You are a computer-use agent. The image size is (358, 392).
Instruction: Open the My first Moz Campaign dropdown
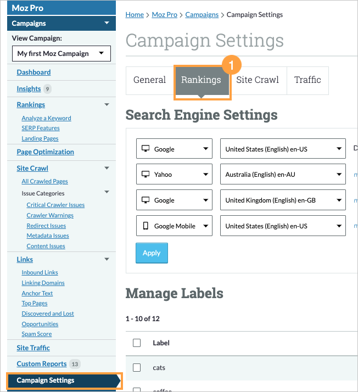(61, 54)
